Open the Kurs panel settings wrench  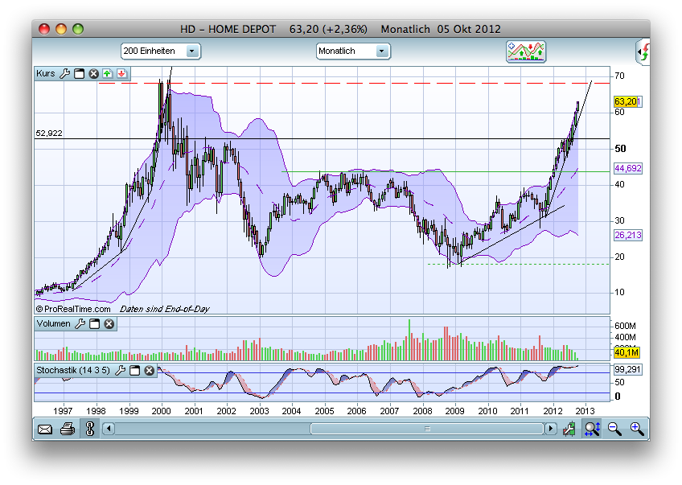pos(65,73)
